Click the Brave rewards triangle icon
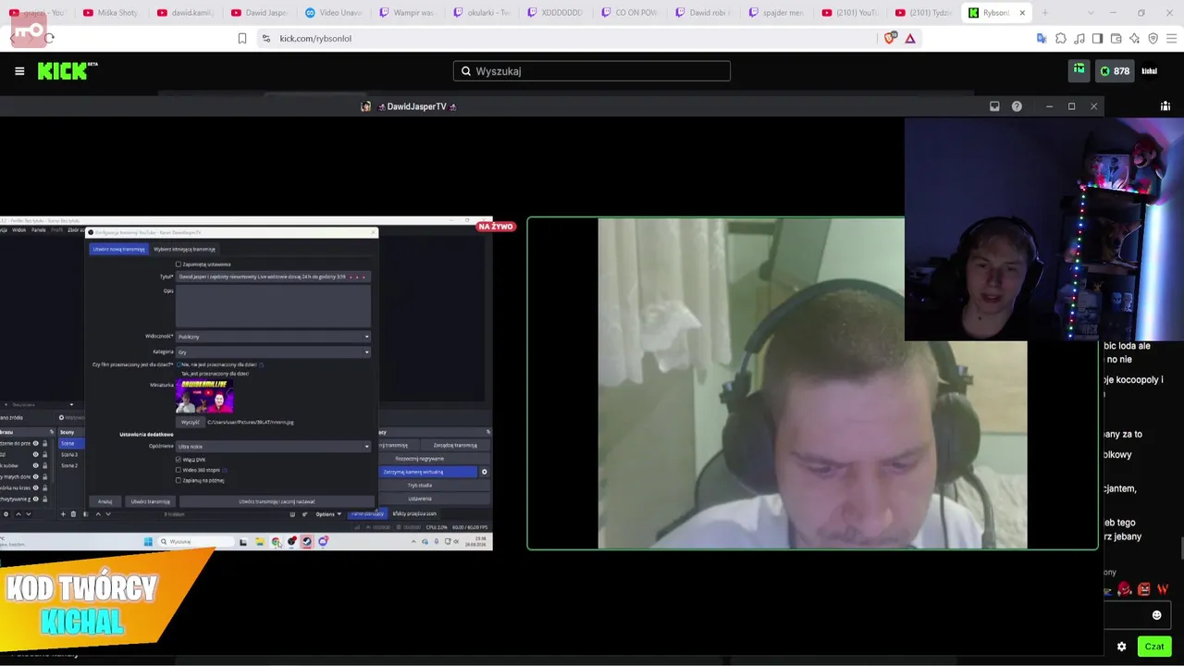Screen dimensions: 1184x666 [910, 38]
